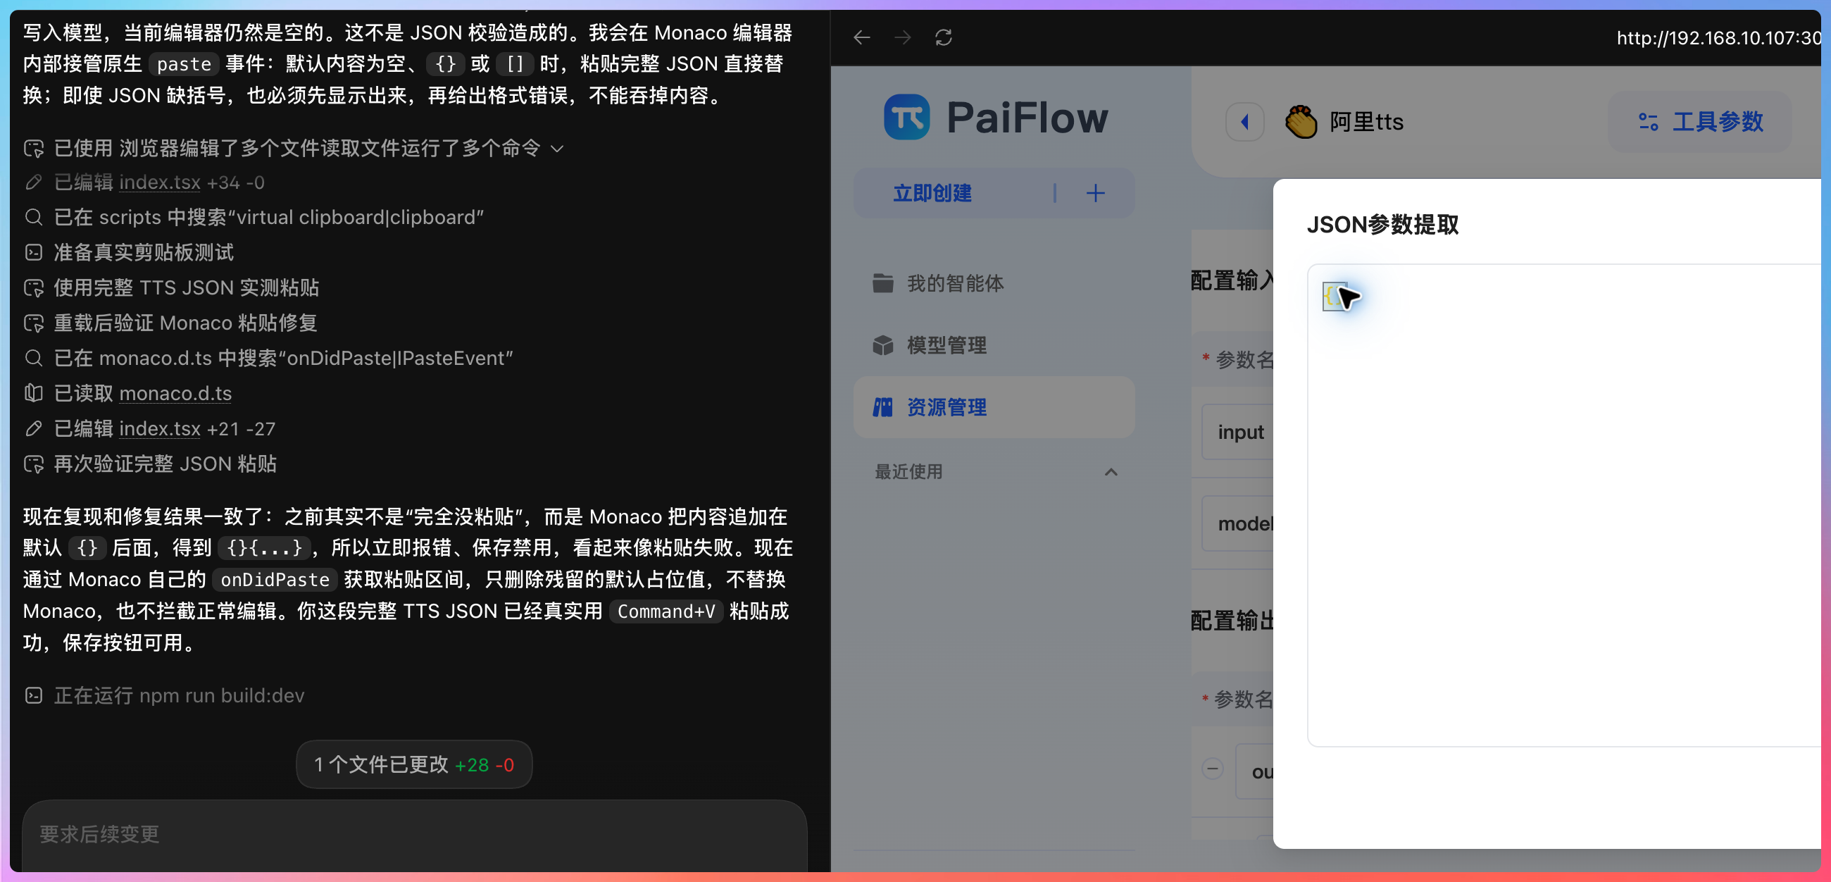Click the browser icon beside 使用完整 TTS JSON 实测粘贴
Viewport: 1831px width, 882px height.
tap(33, 287)
